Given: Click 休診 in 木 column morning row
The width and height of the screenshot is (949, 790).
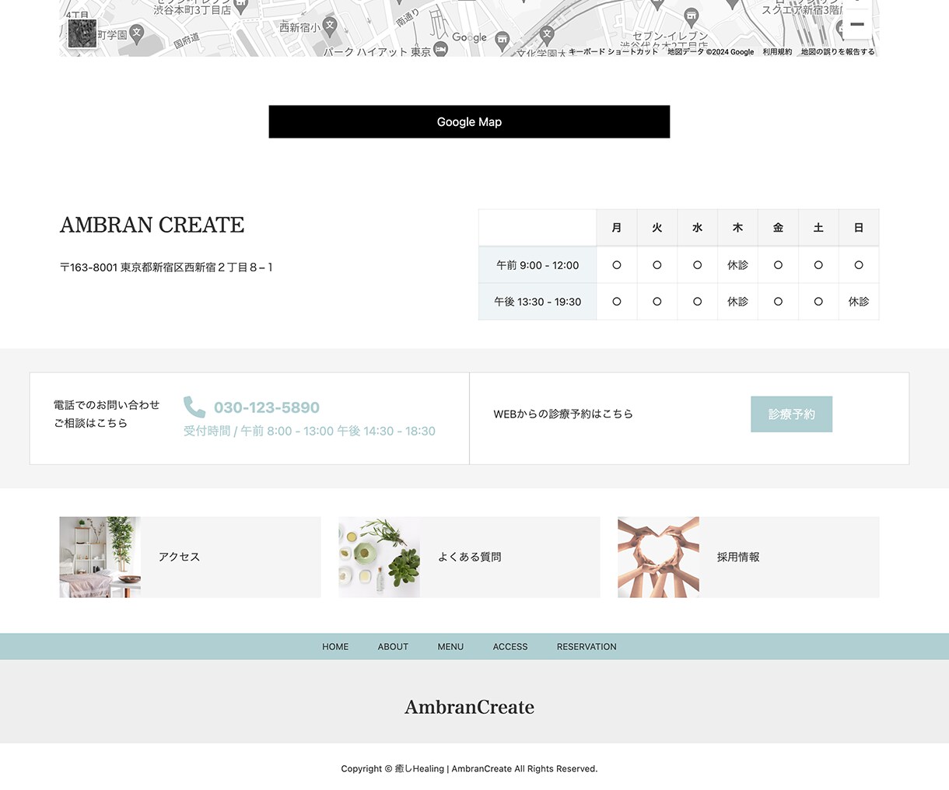Looking at the screenshot, I should (x=737, y=265).
